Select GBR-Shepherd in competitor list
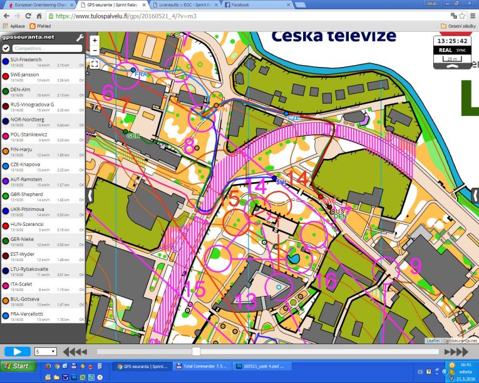This screenshot has height=383, width=479. (x=43, y=196)
